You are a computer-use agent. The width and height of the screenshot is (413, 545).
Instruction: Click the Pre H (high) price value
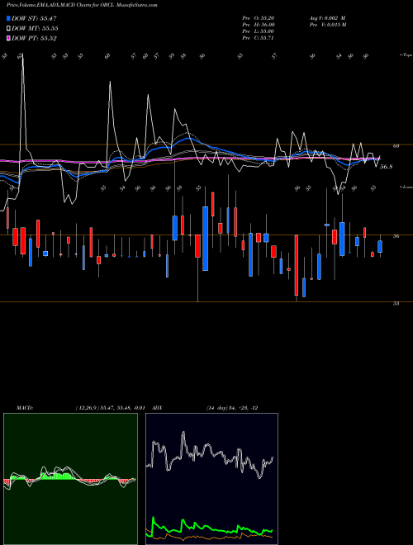click(259, 25)
